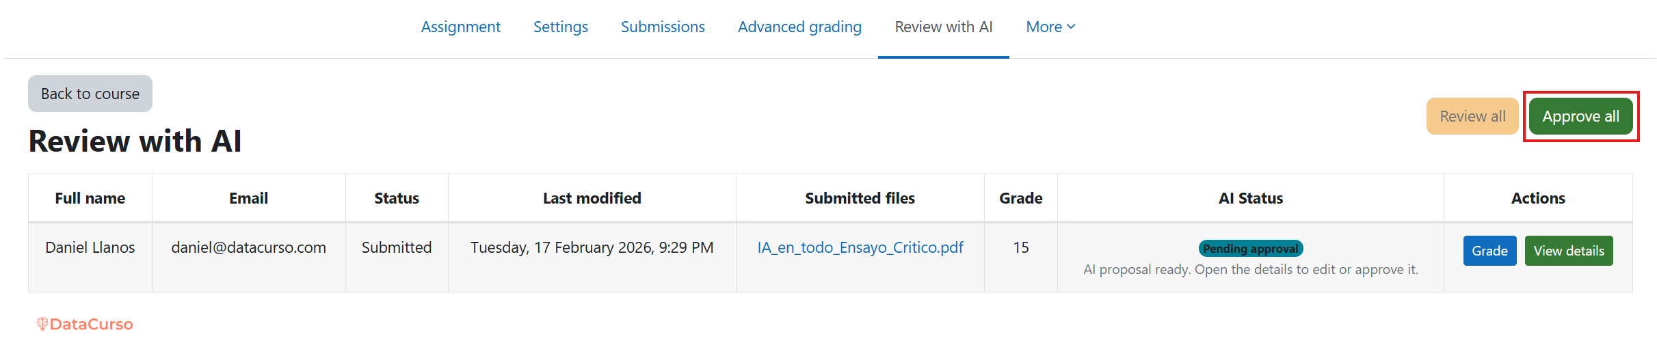This screenshot has height=358, width=1657.
Task: Click the Review with AI tab
Action: pyautogui.click(x=943, y=27)
